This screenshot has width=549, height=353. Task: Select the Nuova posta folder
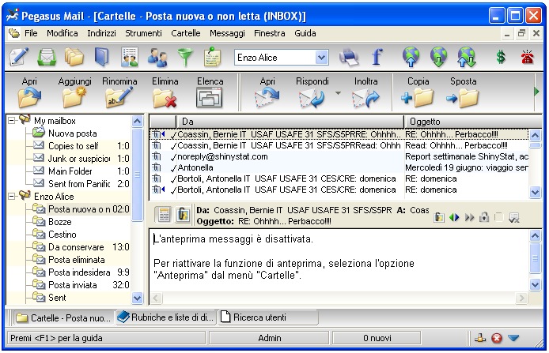point(73,133)
